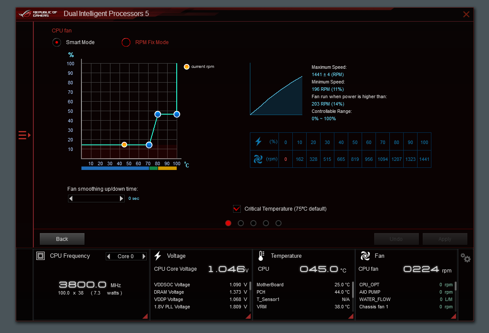Click the yellow temperature range bar

(168, 168)
